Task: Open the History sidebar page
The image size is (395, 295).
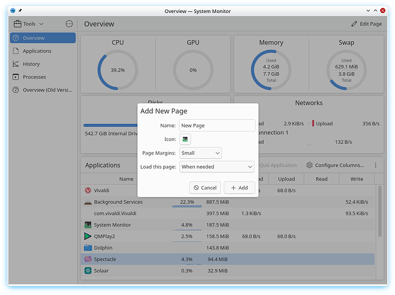Action: (31, 64)
